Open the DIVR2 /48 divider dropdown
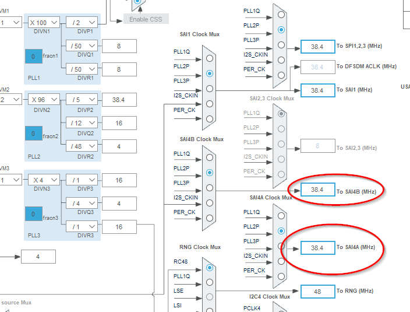This screenshot has width=410, height=312. point(82,146)
